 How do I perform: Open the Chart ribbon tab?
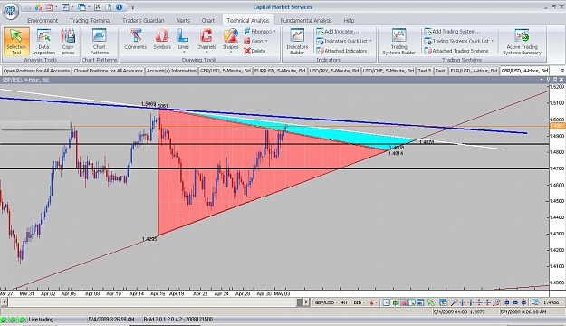[x=208, y=20]
